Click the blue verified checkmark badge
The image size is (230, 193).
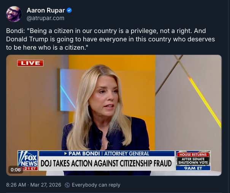pos(69,11)
